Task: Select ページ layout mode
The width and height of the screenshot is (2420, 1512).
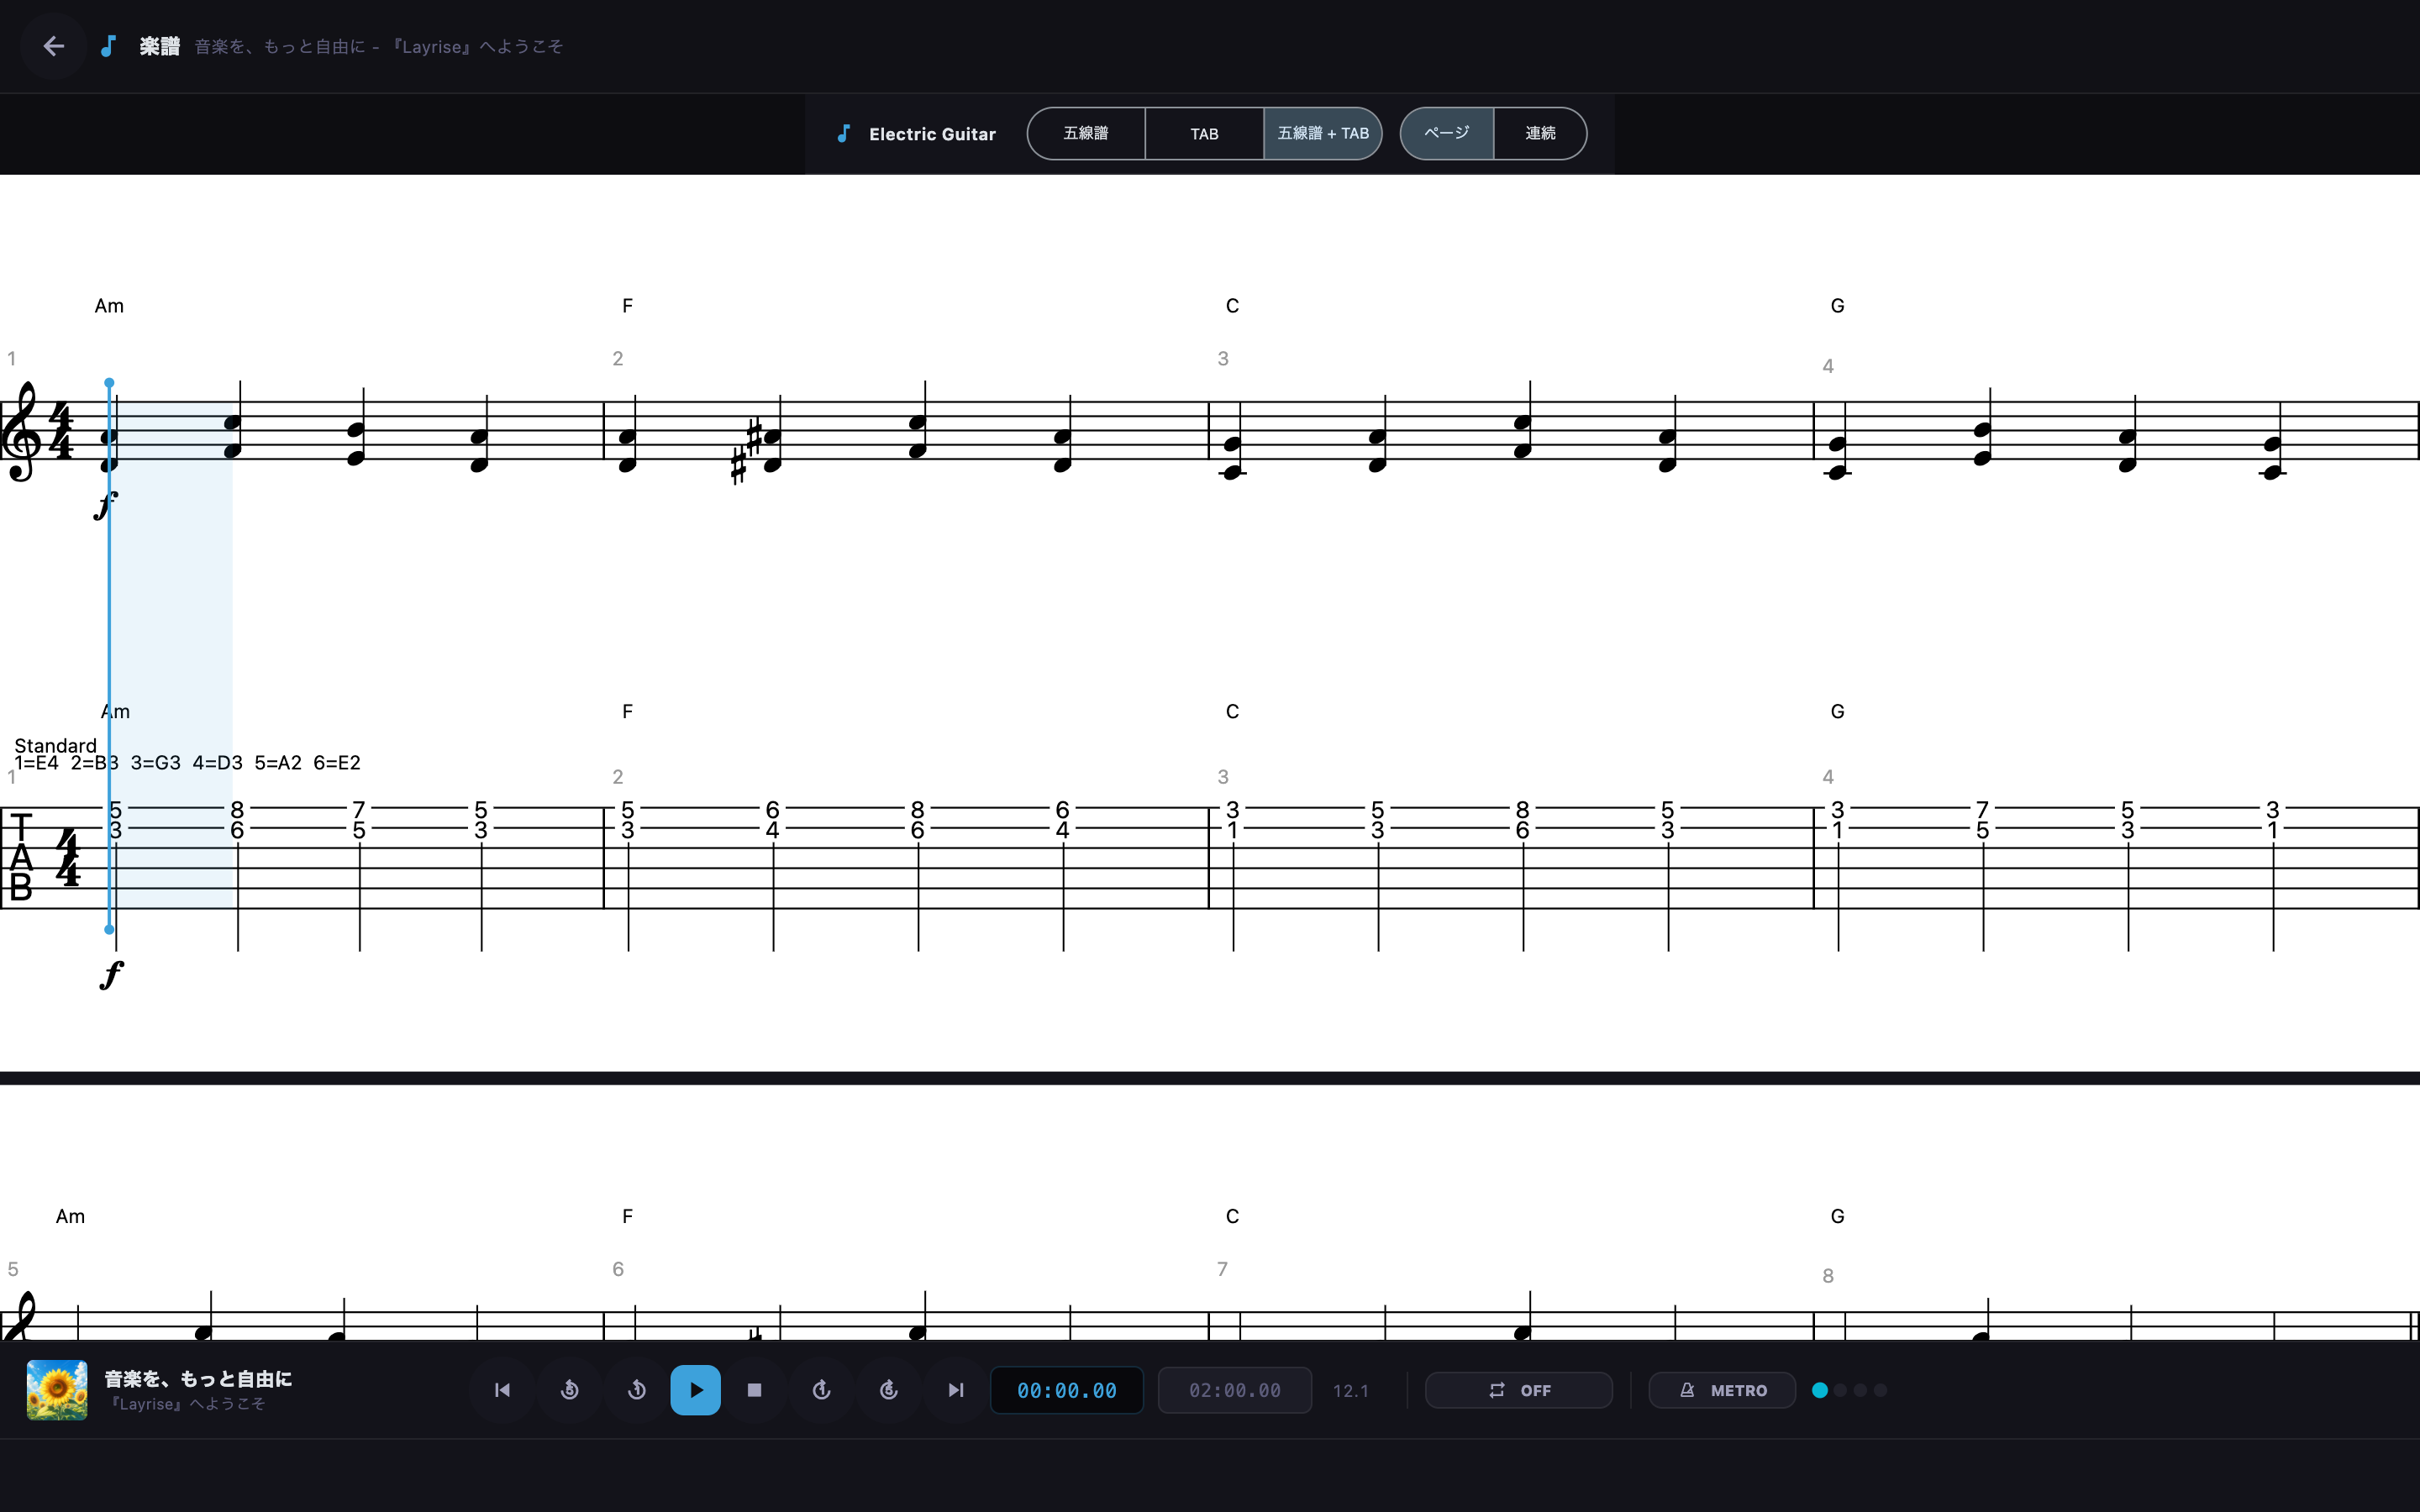Action: [x=1447, y=133]
